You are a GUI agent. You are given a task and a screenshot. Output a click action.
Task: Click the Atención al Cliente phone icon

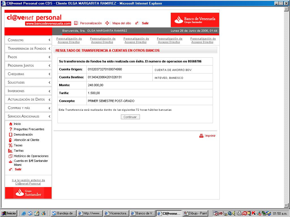[x=10, y=140]
